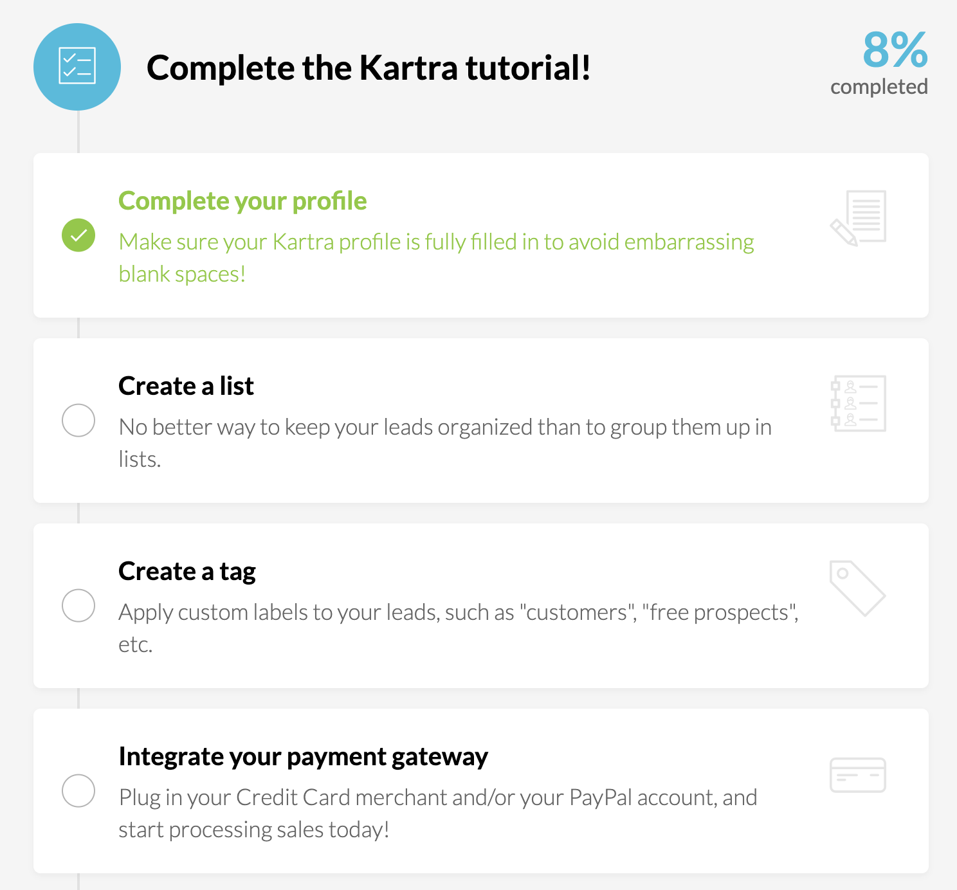This screenshot has height=890, width=957.
Task: Open Integrate your payment gateway step
Action: [x=303, y=757]
